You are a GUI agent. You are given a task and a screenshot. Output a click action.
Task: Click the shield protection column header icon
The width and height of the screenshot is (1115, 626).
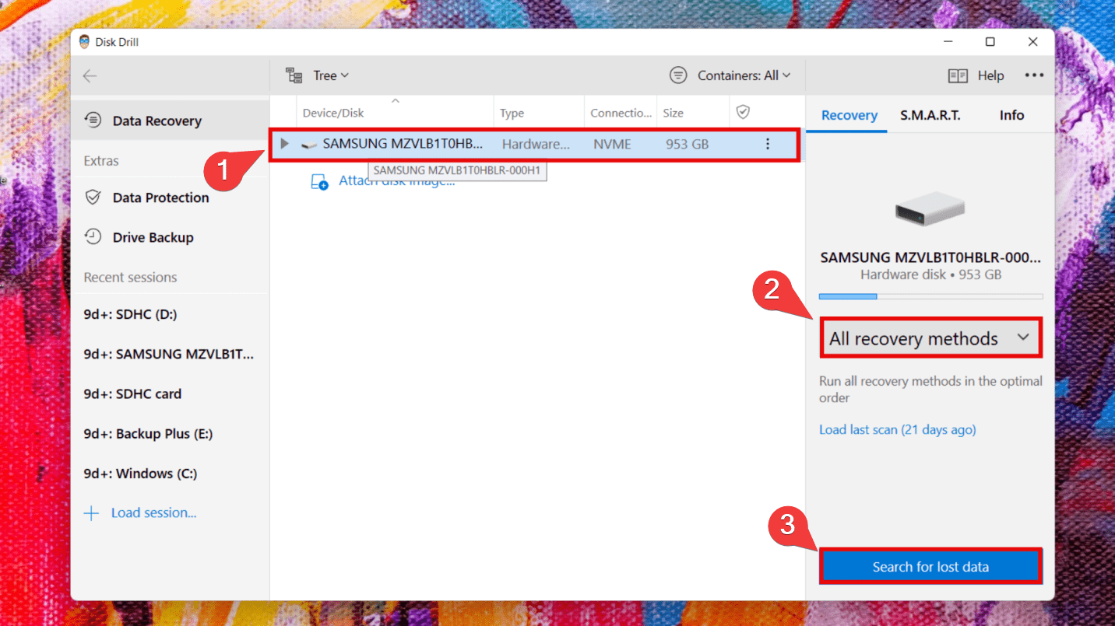coord(743,113)
